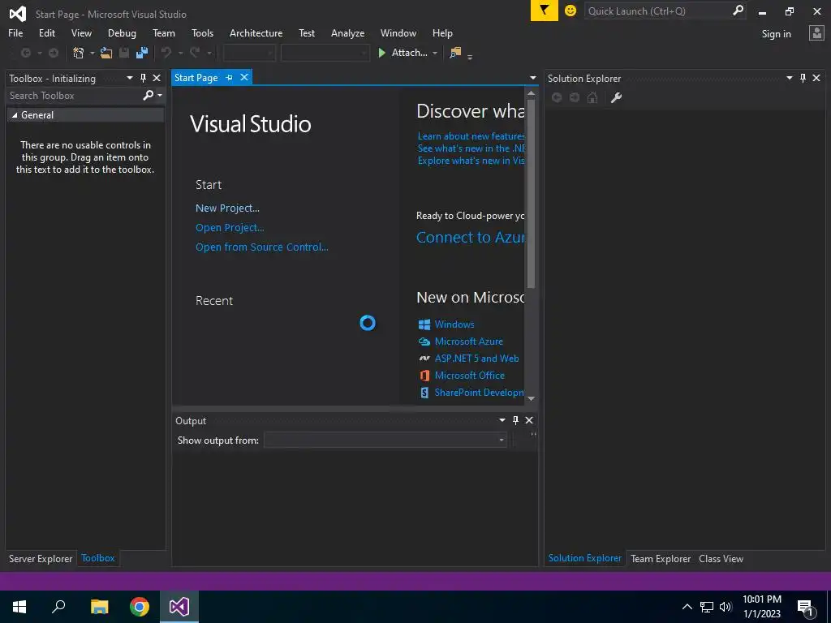Open the Windows Start menu

coord(19,607)
